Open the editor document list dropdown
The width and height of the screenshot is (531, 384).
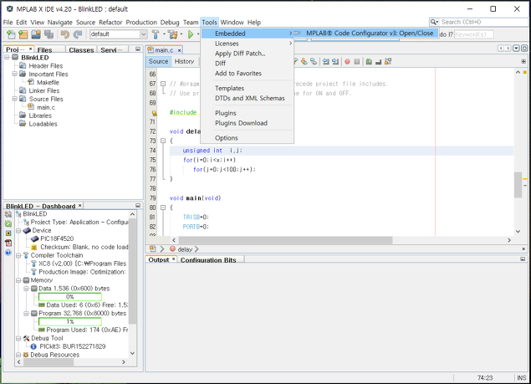click(x=516, y=49)
